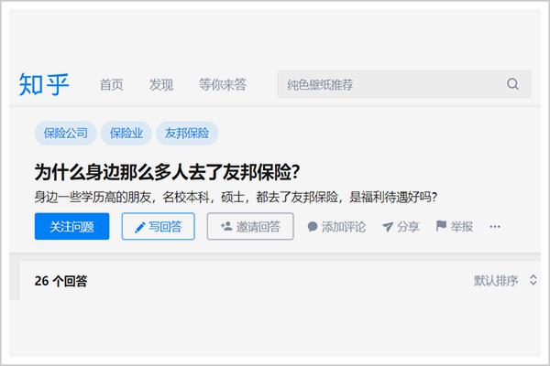550x366 pixels.
Task: Go to the 首页 tab
Action: point(111,84)
